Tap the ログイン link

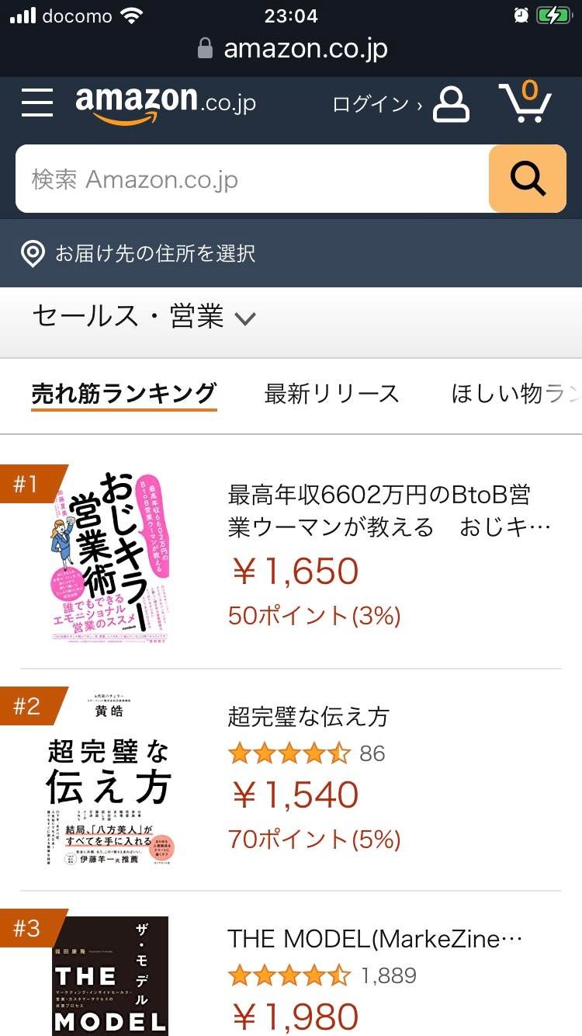pyautogui.click(x=376, y=104)
